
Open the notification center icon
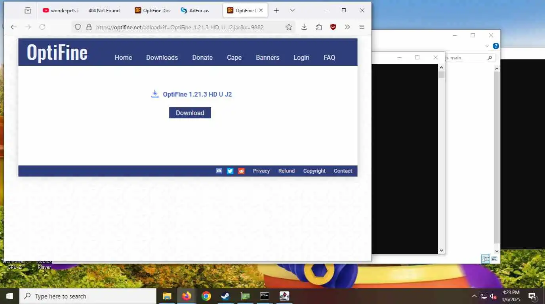(x=533, y=296)
